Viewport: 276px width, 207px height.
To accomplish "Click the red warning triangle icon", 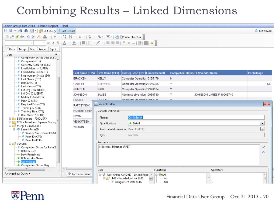I will 39,37.
